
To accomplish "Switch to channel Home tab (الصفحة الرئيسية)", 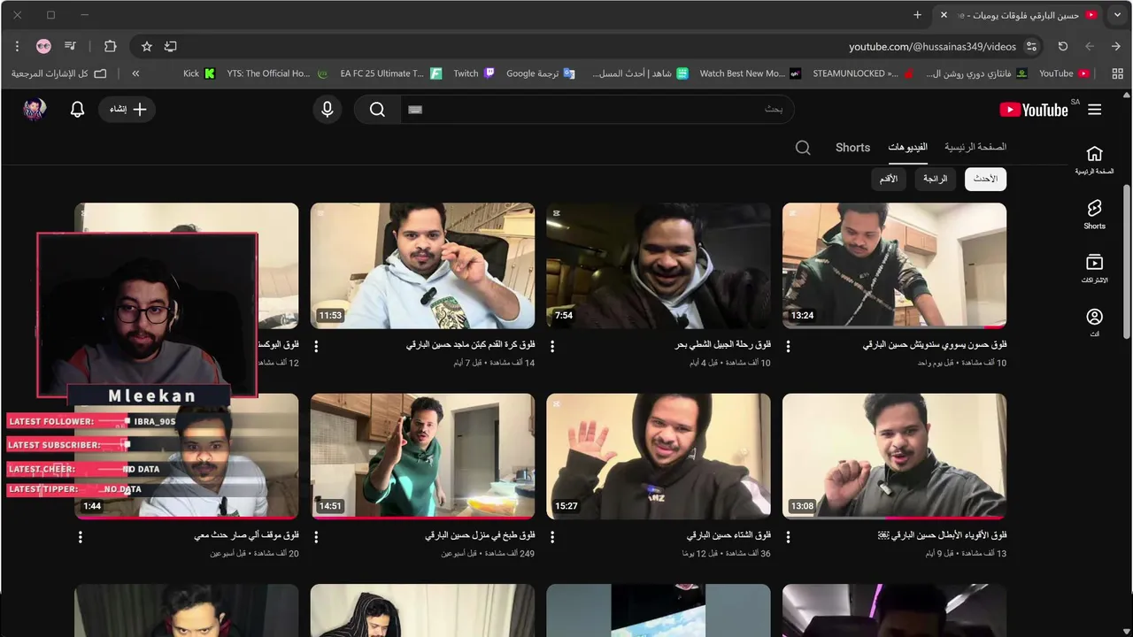I will 975,147.
